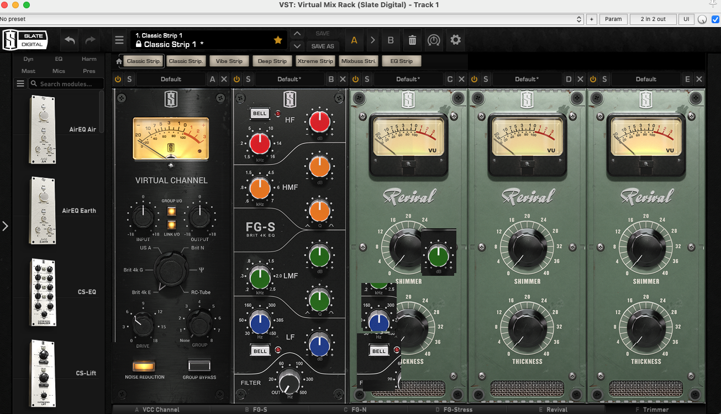Click the Search modules field
The height and width of the screenshot is (414, 721).
(x=66, y=84)
